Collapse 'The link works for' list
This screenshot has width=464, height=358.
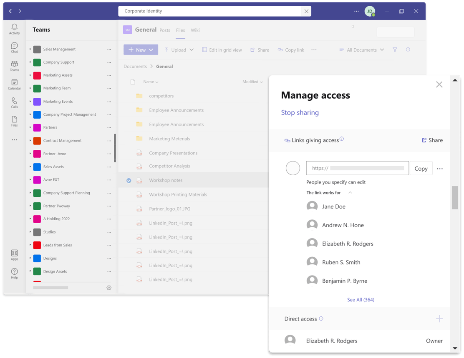click(351, 193)
